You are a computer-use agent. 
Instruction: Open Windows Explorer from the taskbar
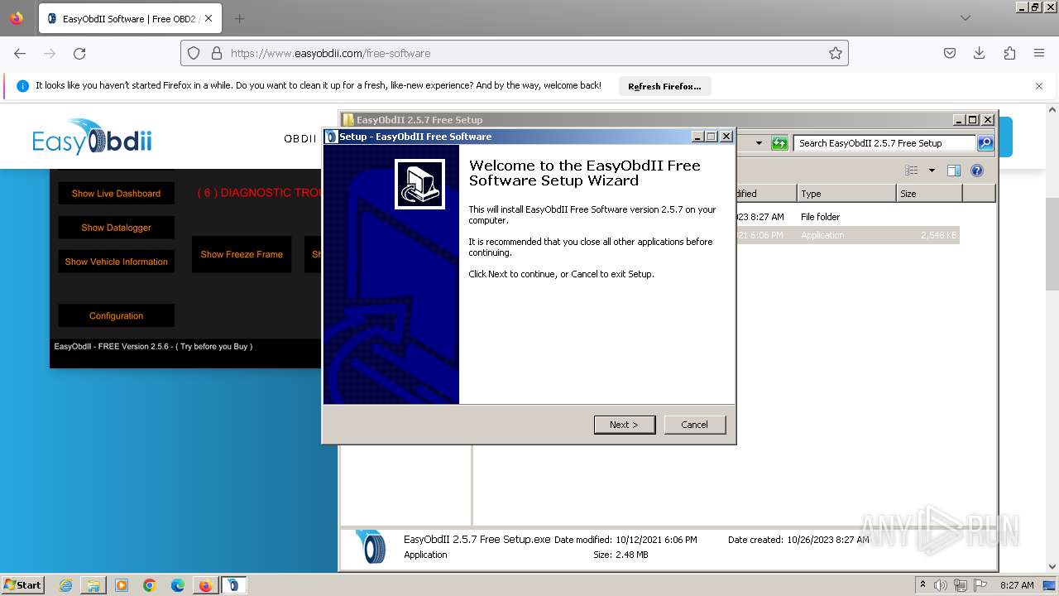click(x=93, y=585)
